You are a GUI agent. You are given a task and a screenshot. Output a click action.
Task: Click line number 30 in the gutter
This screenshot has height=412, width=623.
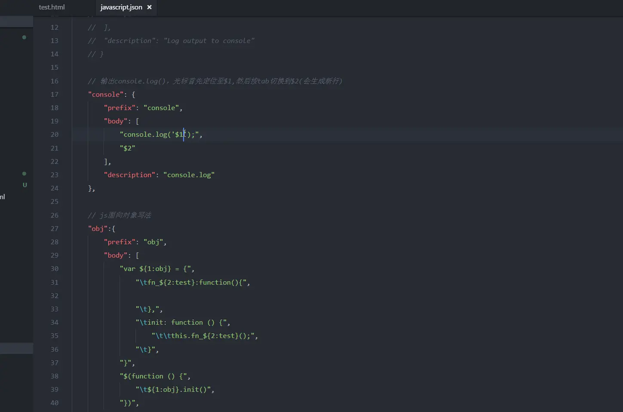55,269
